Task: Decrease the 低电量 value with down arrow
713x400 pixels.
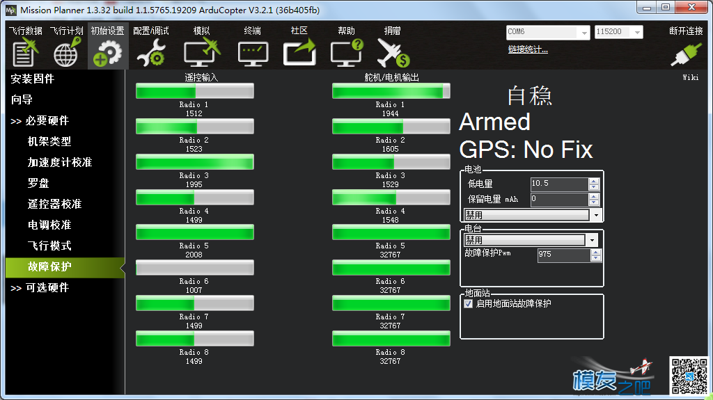Action: (593, 187)
